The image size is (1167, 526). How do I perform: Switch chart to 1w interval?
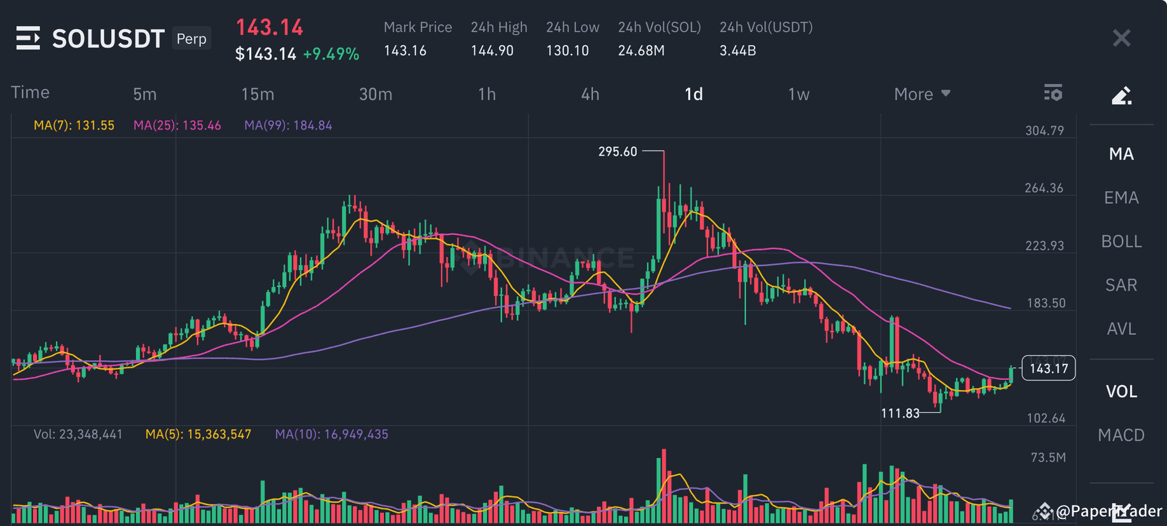pos(798,94)
